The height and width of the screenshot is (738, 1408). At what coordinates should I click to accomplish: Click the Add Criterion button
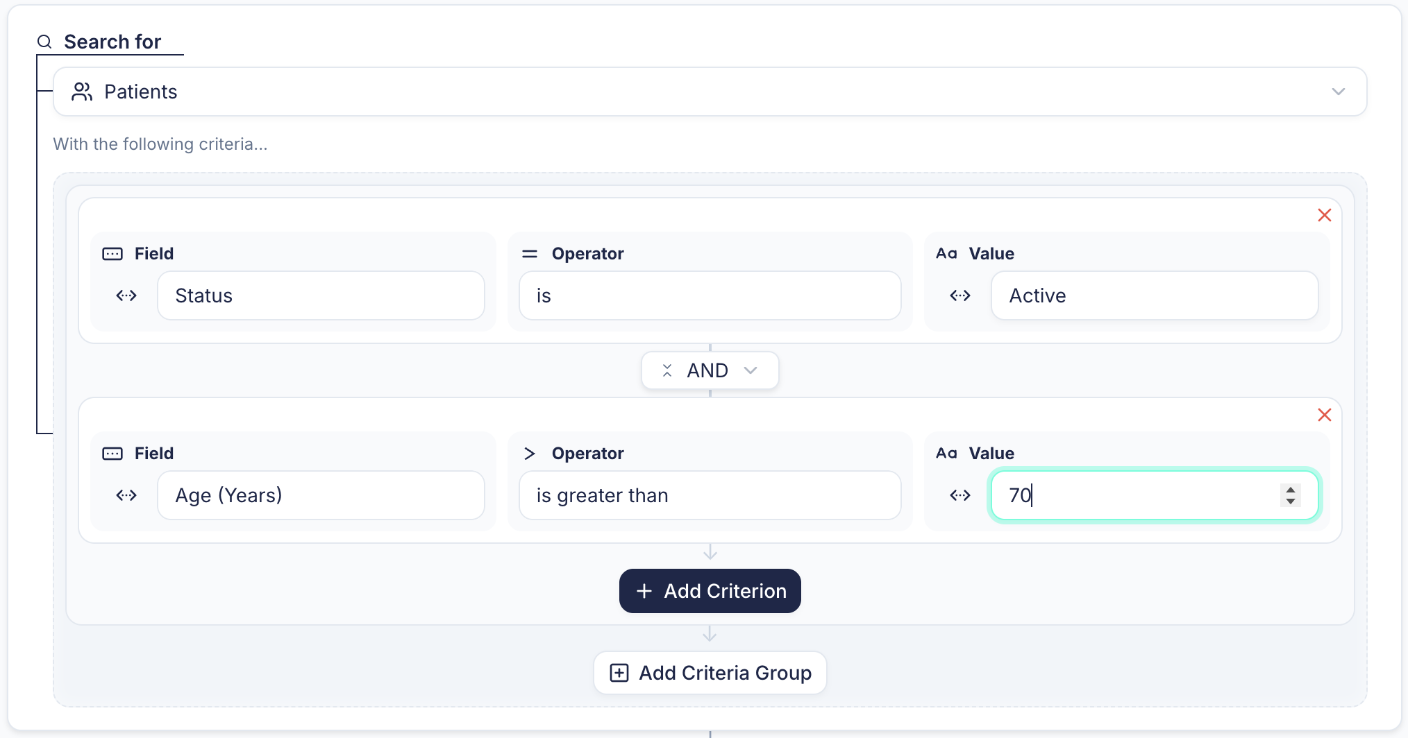pyautogui.click(x=710, y=591)
